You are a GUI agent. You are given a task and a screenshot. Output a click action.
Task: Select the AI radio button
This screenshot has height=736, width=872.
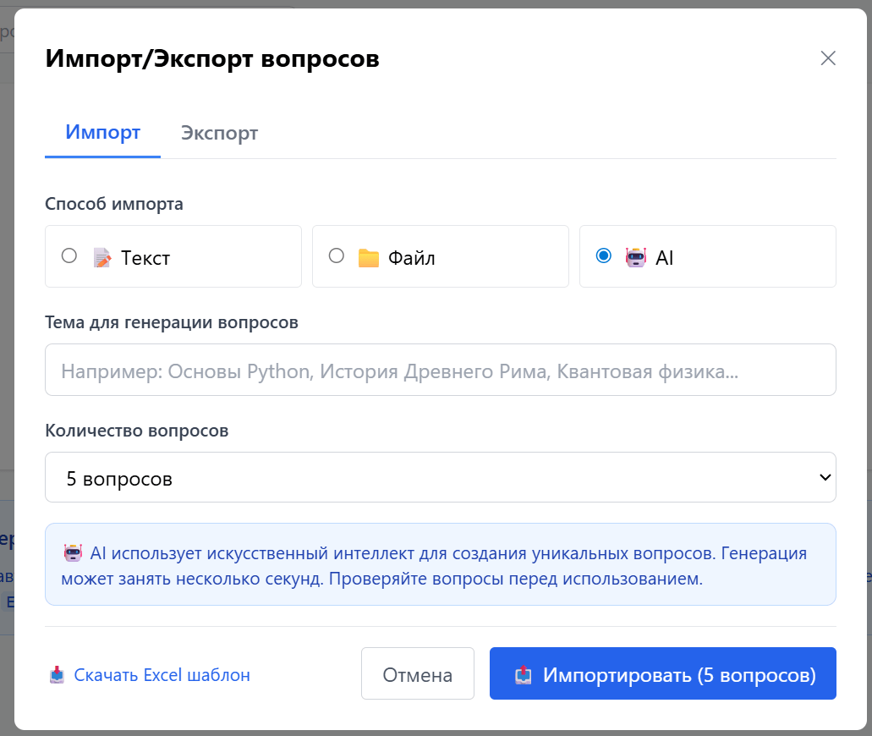[x=604, y=255]
